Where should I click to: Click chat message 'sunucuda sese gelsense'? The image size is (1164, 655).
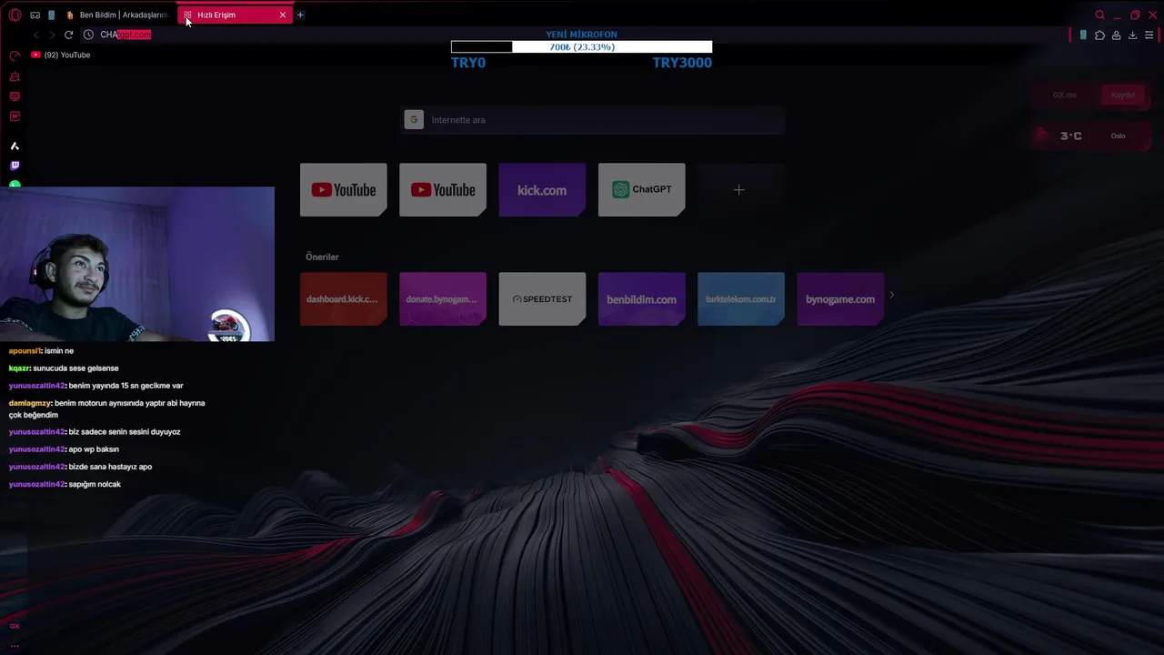(75, 368)
